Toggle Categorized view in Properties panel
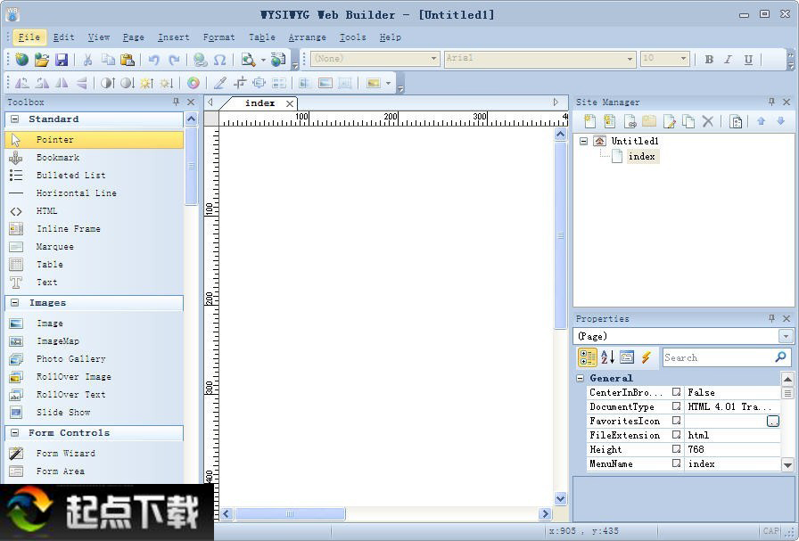 point(588,357)
